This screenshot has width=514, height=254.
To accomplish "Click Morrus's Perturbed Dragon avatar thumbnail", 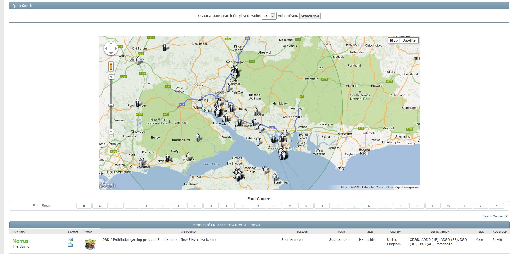I will point(90,244).
